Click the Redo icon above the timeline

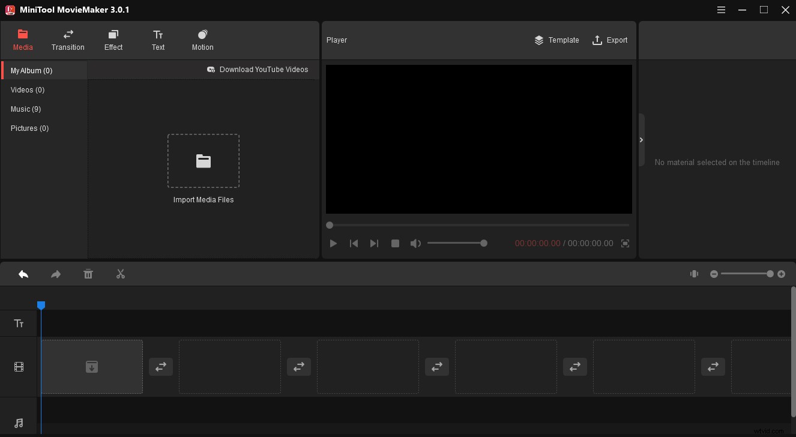[x=55, y=274]
